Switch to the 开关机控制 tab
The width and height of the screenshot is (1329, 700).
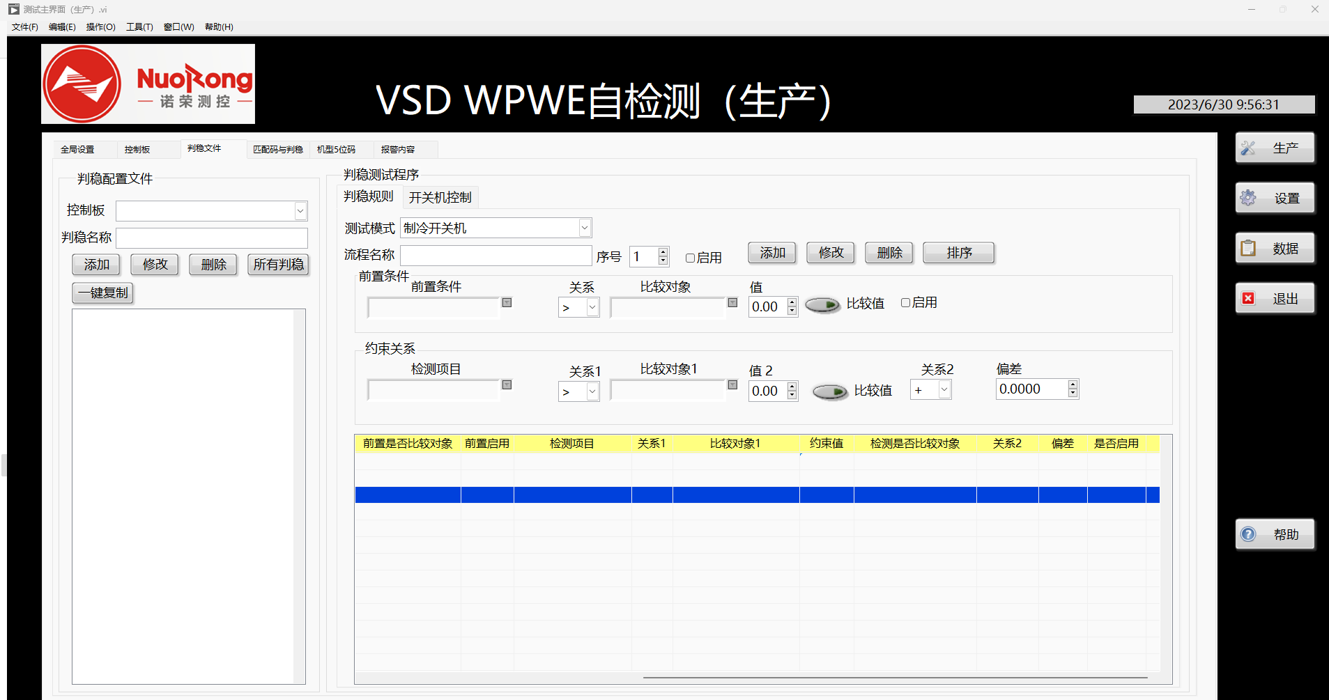point(440,197)
